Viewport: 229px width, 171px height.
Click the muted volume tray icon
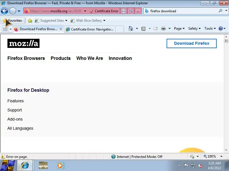point(200,166)
